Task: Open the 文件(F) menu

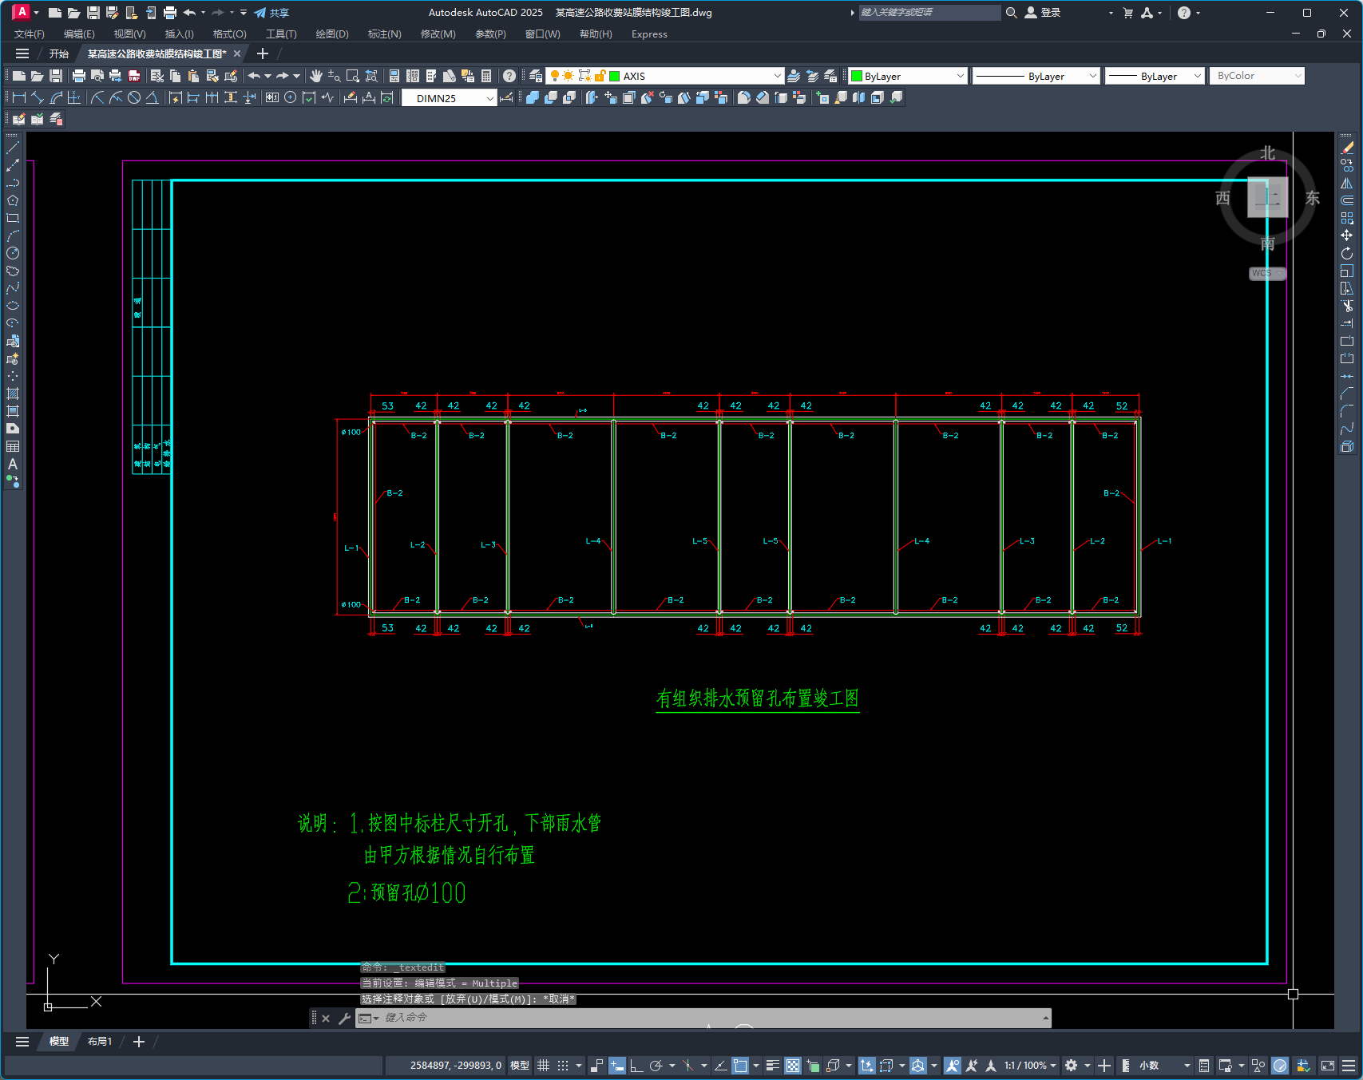Action: click(30, 34)
